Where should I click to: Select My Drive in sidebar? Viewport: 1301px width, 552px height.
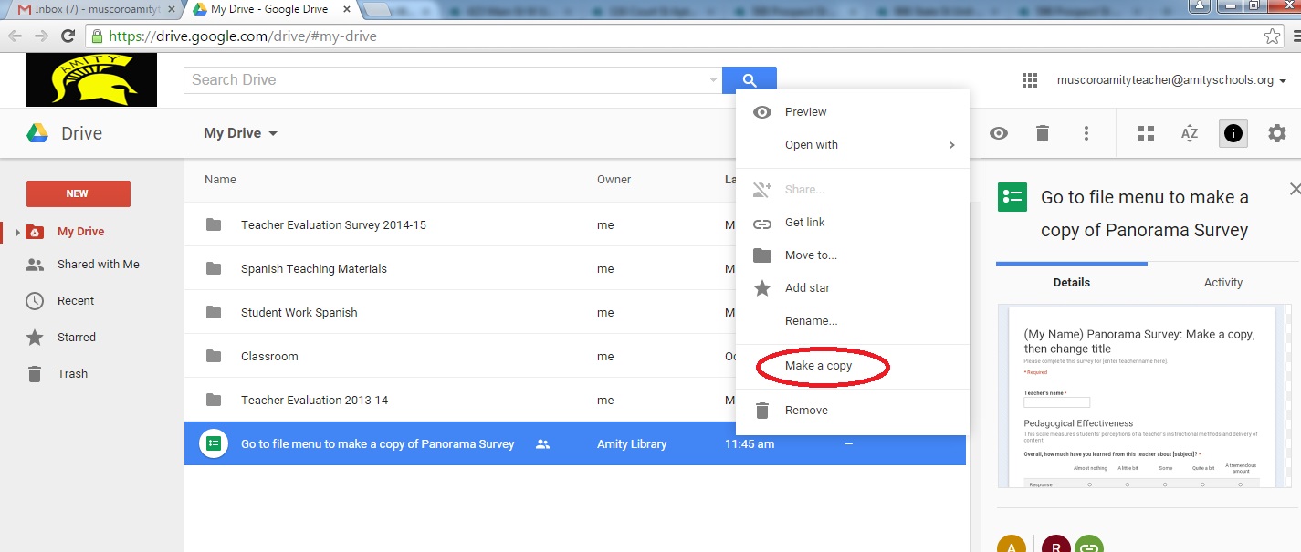80,232
